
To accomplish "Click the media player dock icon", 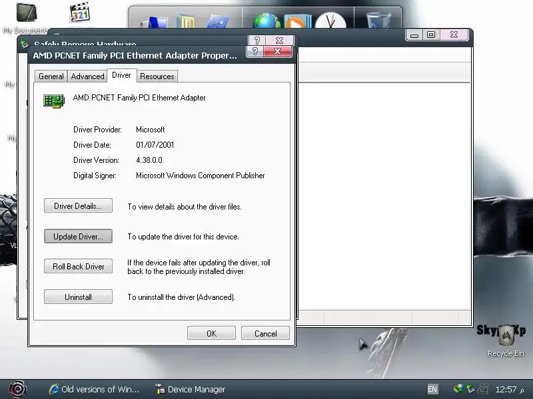I will pyautogui.click(x=297, y=21).
